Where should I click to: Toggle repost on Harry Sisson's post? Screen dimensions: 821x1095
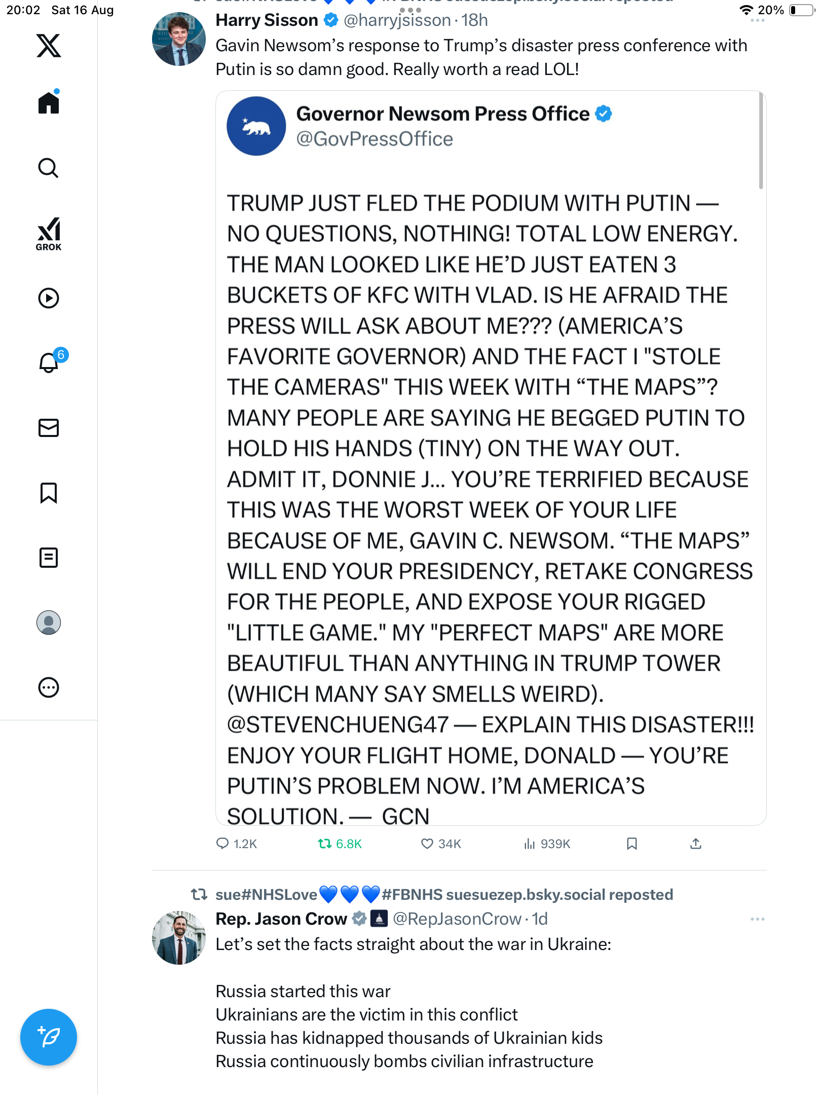pos(325,844)
